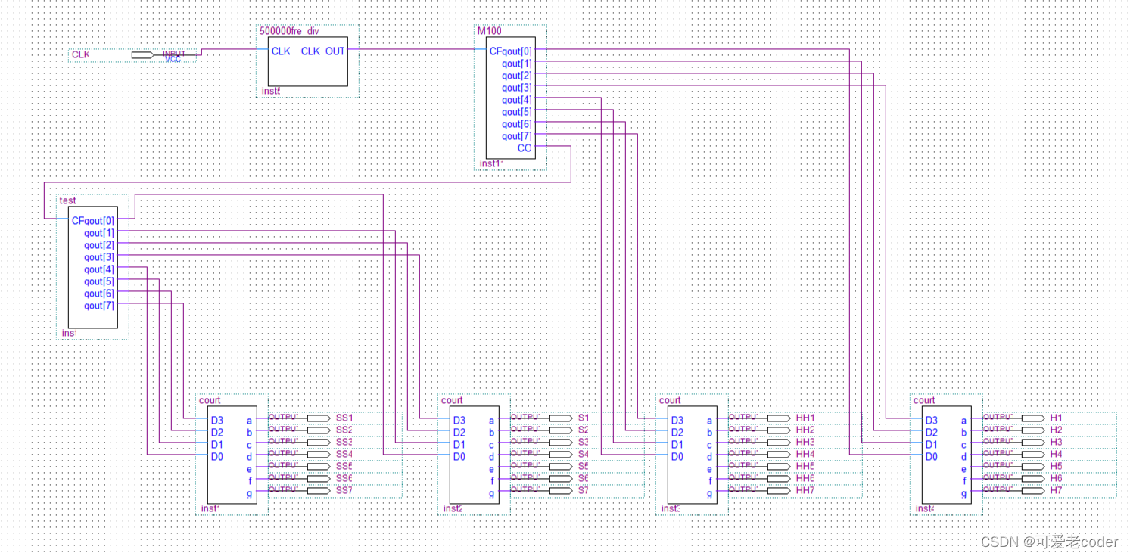Select the test block body
Viewport: 1130px width, 556px height.
coord(93,268)
